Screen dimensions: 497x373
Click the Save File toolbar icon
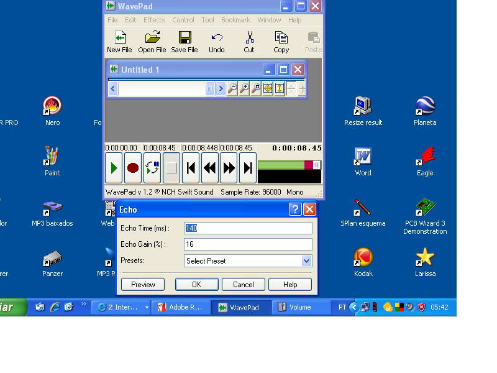click(185, 42)
